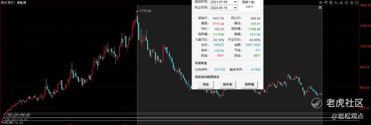The height and width of the screenshot is (125, 371).
Task: Open the end date 2024-05-16 dropdown
Action: 224,8
